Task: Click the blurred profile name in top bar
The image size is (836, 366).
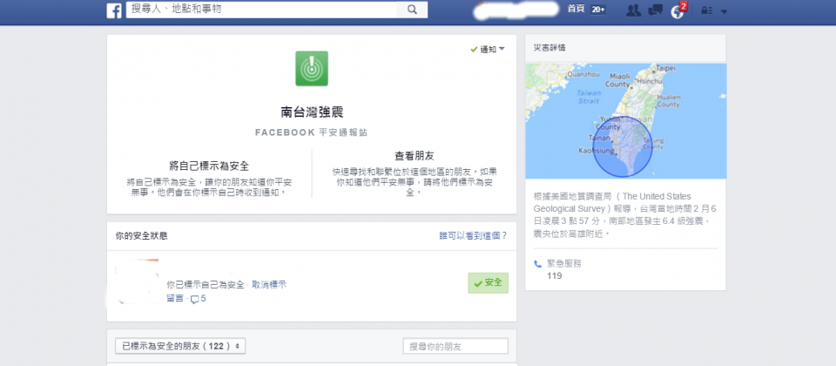Action: tap(517, 10)
